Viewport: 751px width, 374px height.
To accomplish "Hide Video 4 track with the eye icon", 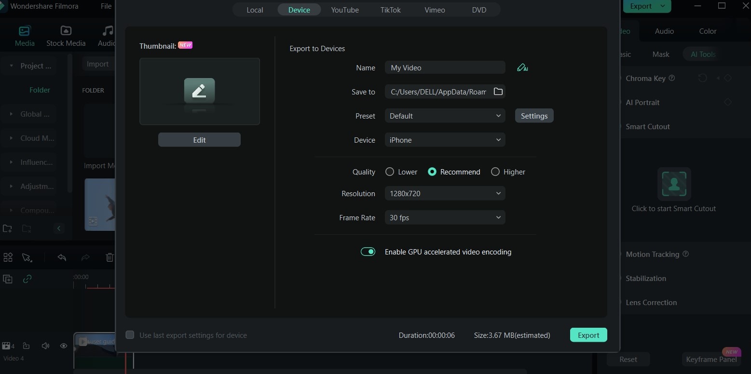I will pos(63,346).
